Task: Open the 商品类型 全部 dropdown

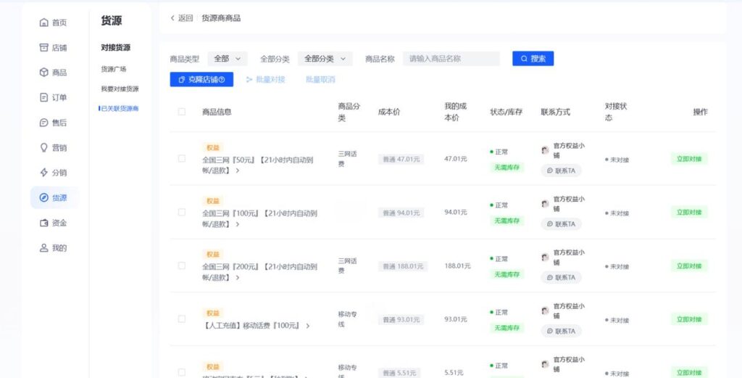Action: click(227, 59)
